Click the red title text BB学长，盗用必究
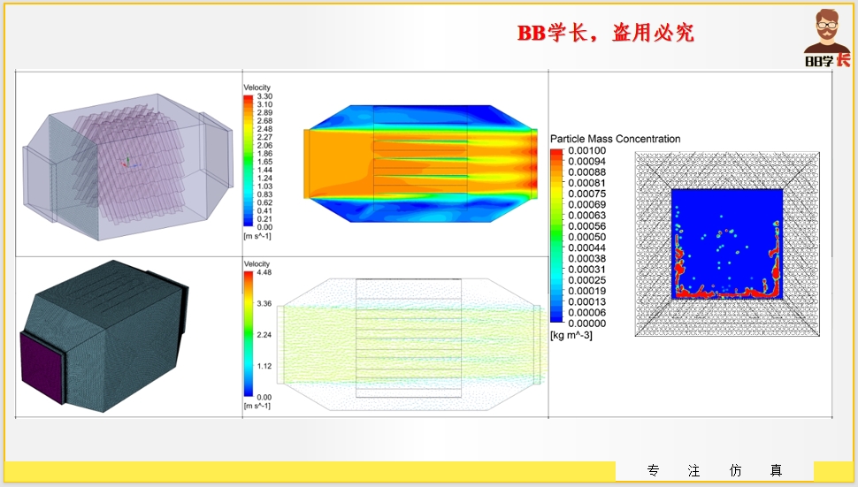The width and height of the screenshot is (858, 487). pos(606,34)
